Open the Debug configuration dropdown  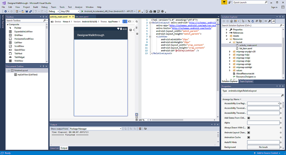pos(54,11)
